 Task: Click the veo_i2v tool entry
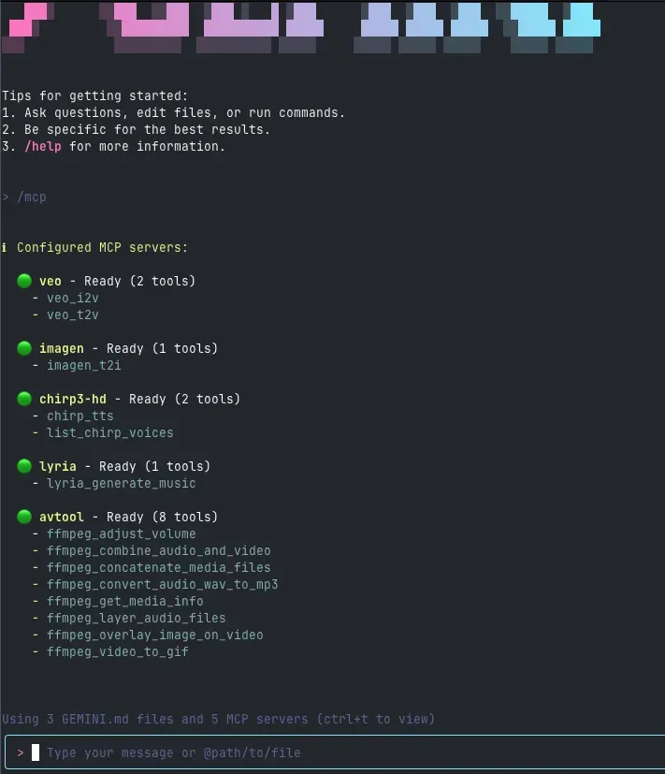(73, 299)
